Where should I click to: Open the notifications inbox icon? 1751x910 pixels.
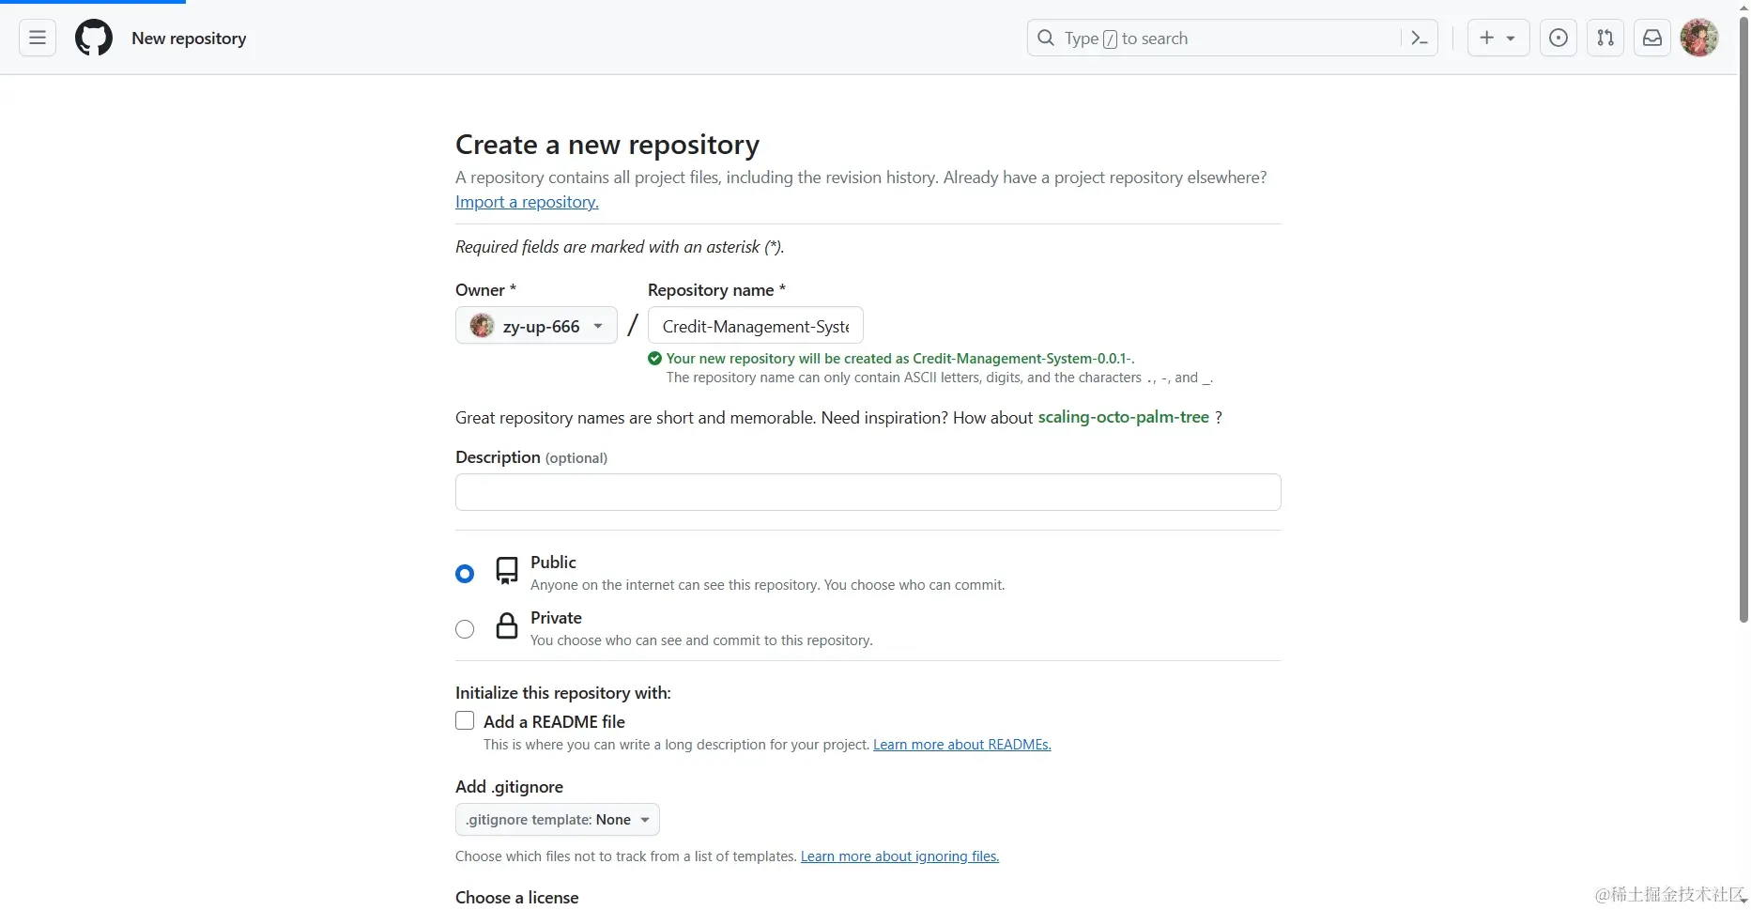[x=1652, y=39]
